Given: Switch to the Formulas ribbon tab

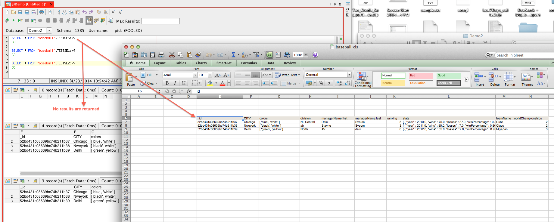Looking at the screenshot, I should pyautogui.click(x=249, y=63).
